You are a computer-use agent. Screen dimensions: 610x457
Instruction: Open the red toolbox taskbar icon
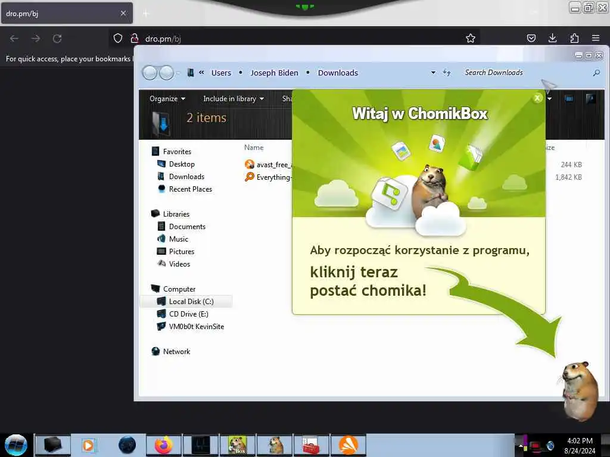(311, 445)
